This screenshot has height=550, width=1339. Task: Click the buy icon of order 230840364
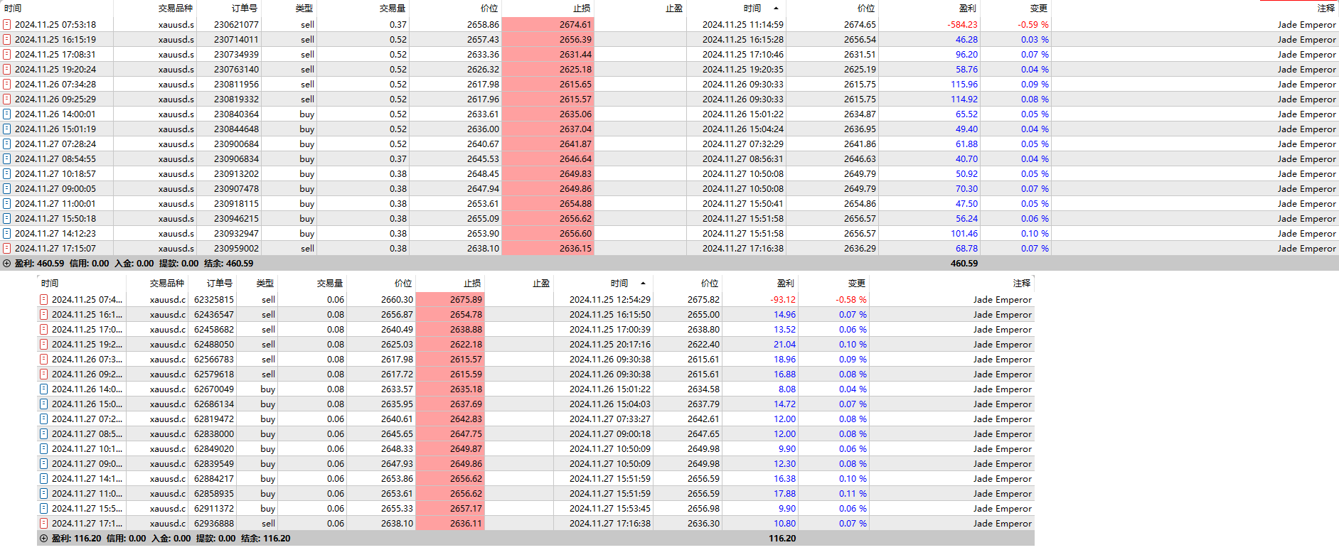(7, 114)
